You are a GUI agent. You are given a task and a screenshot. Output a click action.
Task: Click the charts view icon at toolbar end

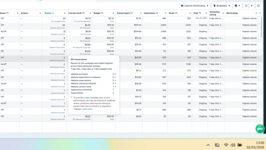pos(258,6)
